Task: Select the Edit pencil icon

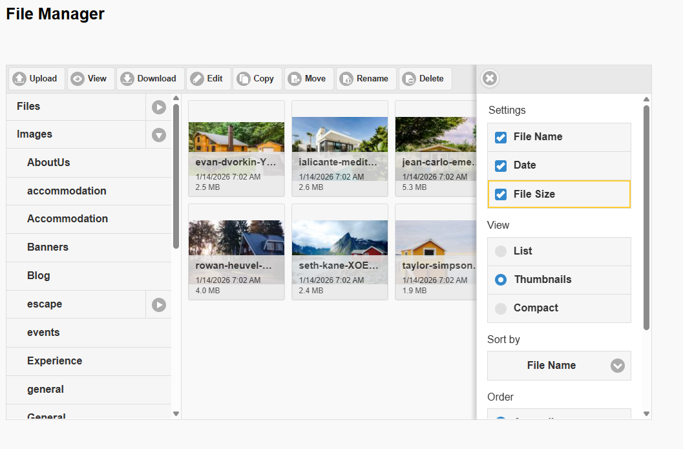Action: pos(197,79)
